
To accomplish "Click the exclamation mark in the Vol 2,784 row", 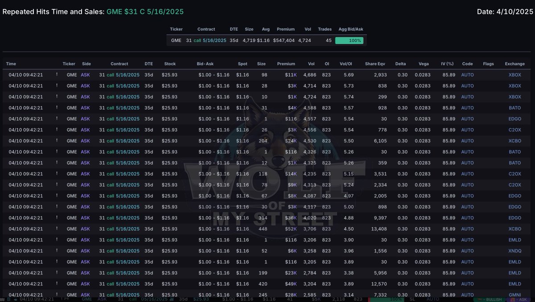I will click(x=57, y=273).
